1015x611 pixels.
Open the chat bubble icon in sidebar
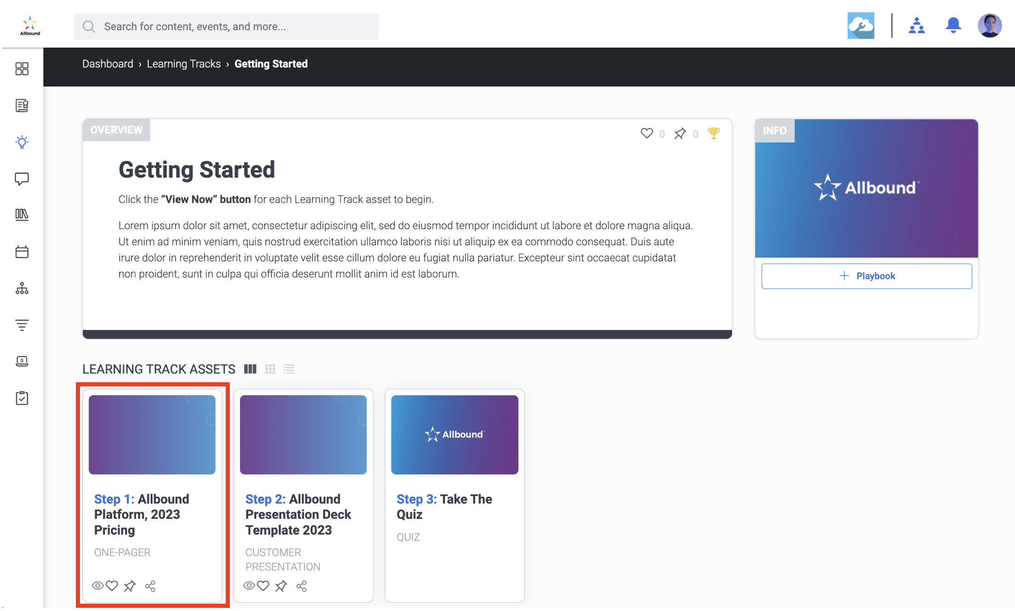pos(22,179)
